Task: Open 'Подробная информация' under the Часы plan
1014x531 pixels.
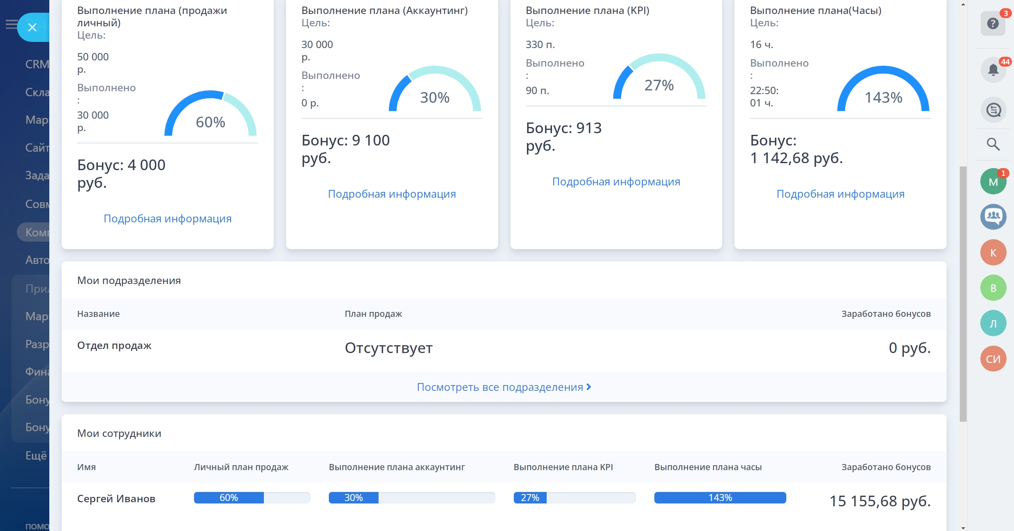Action: click(x=840, y=194)
